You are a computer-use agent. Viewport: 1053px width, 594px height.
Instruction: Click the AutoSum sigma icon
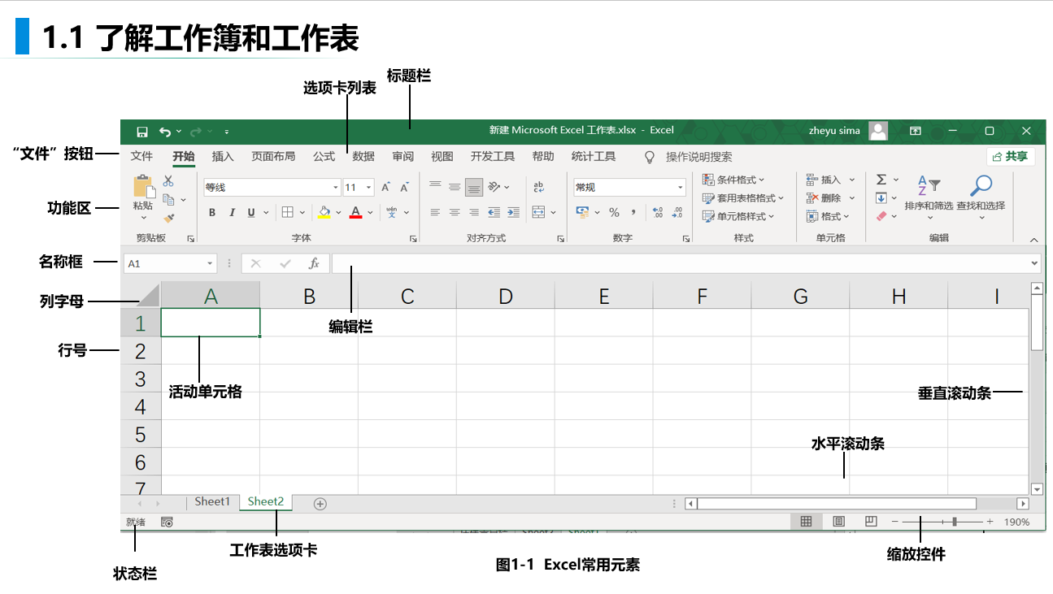(881, 180)
